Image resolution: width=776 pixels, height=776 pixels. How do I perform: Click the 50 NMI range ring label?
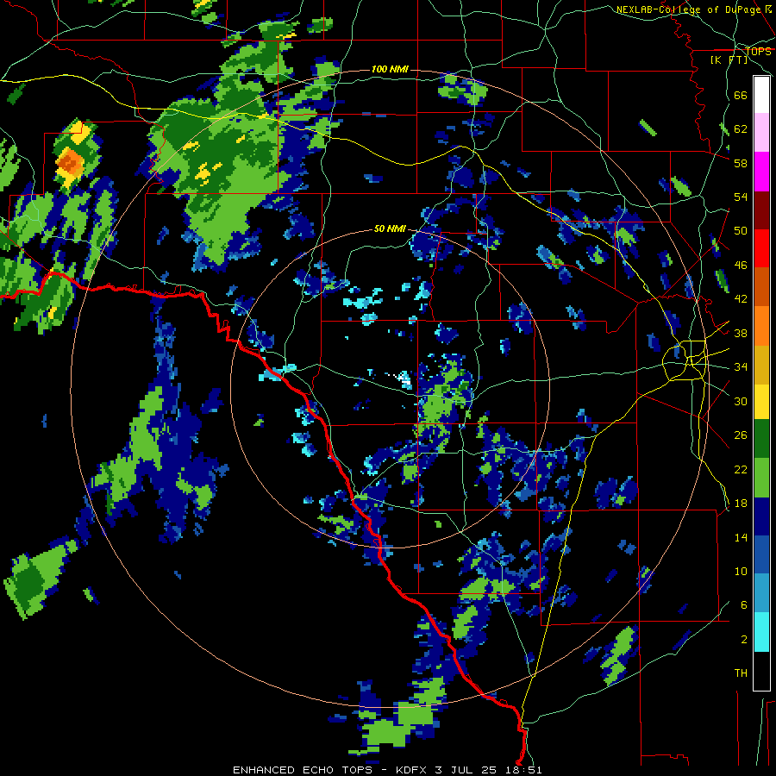coord(390,228)
